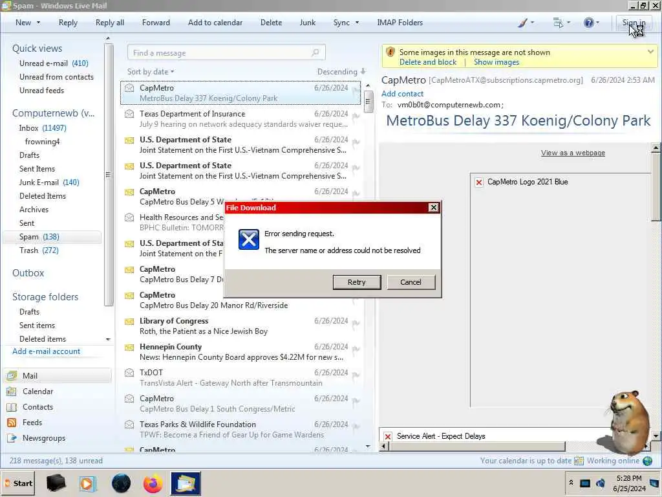Flag the Texas Parks & Wildlife Foundation message
The width and height of the screenshot is (662, 497).
point(356,427)
